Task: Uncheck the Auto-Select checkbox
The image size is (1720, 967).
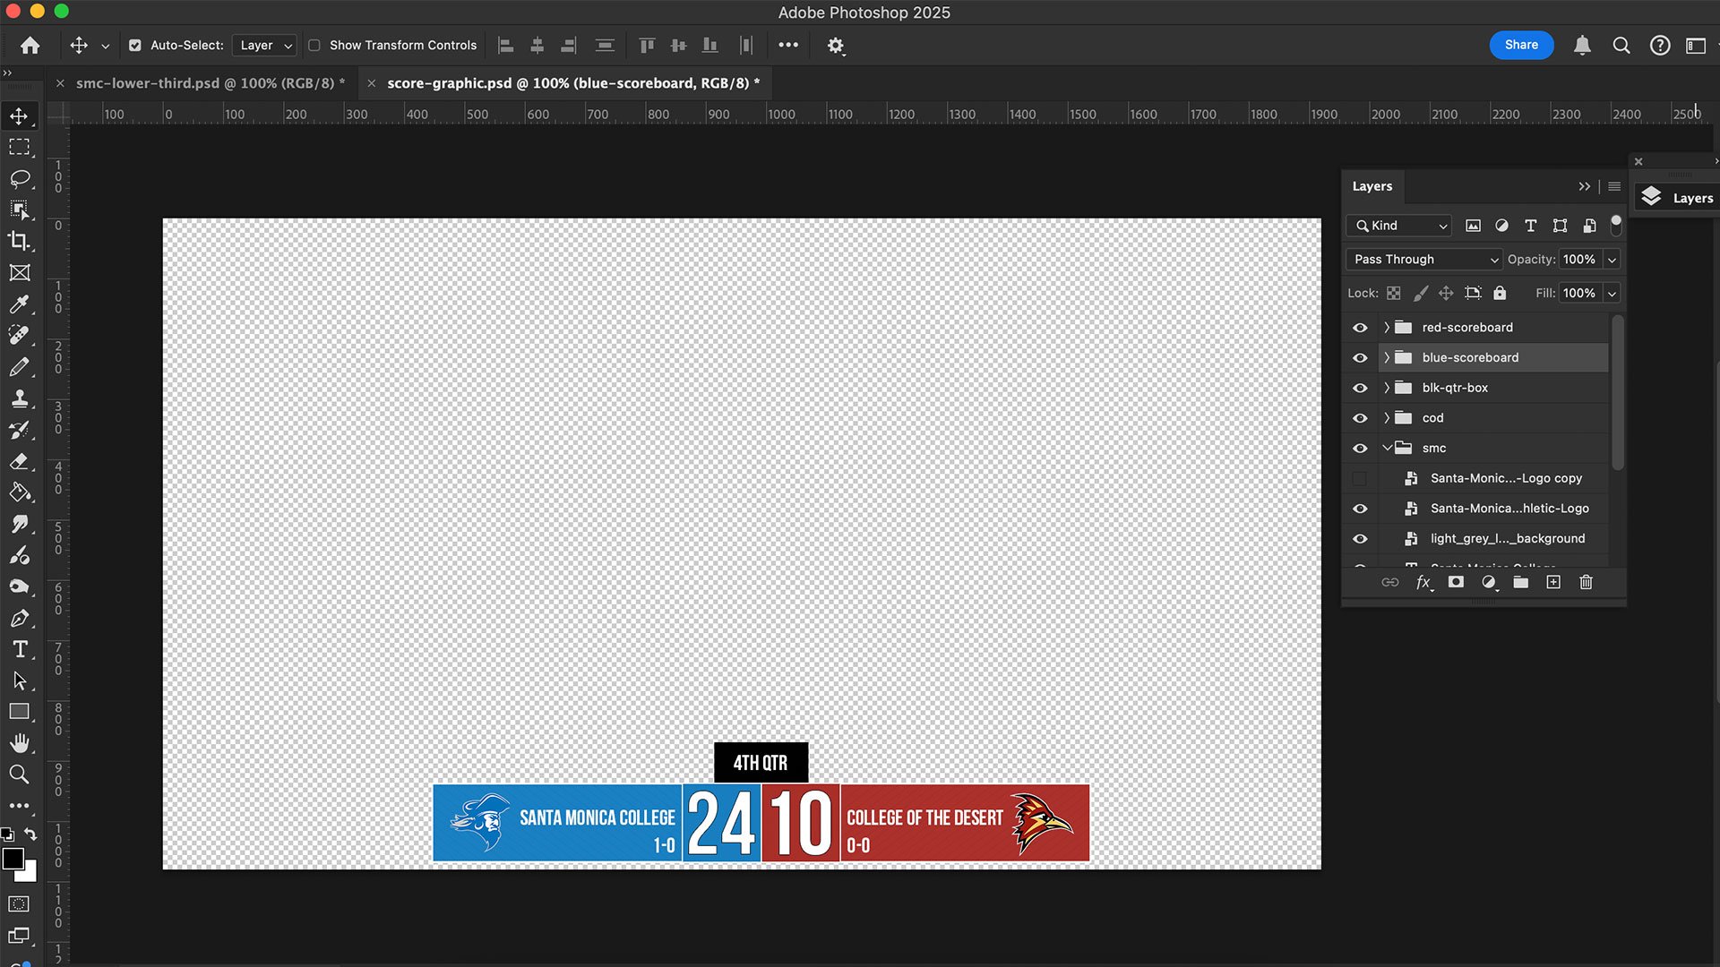Action: [x=135, y=45]
